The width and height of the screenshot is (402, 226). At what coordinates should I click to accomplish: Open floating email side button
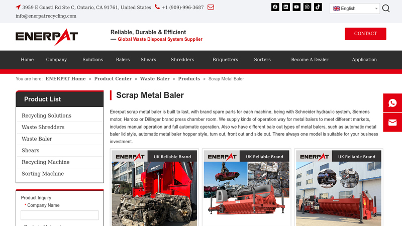[392, 123]
